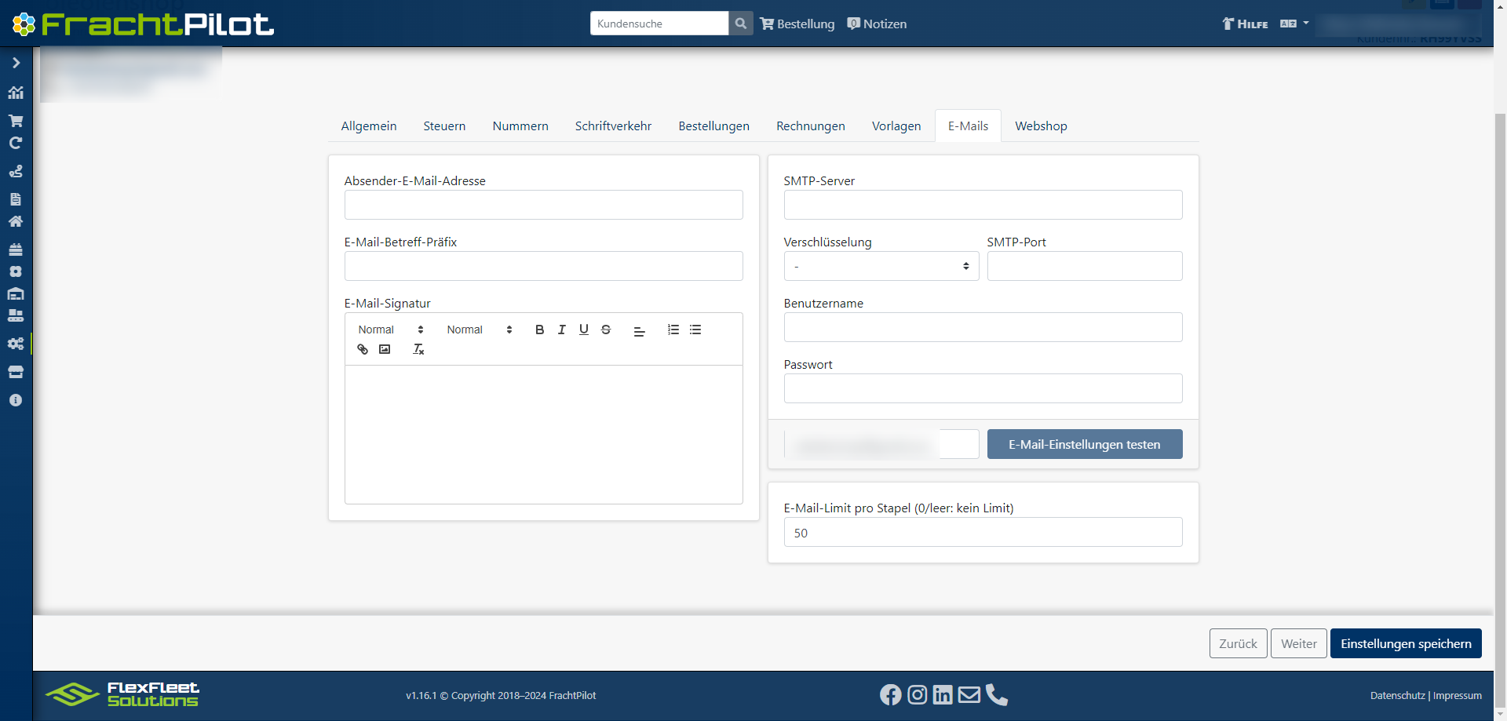The image size is (1507, 721).
Task: Clear formatting in the signature editor
Action: pos(418,349)
